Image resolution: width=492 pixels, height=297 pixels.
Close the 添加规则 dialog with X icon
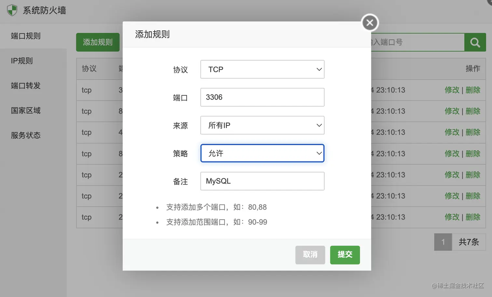point(370,23)
